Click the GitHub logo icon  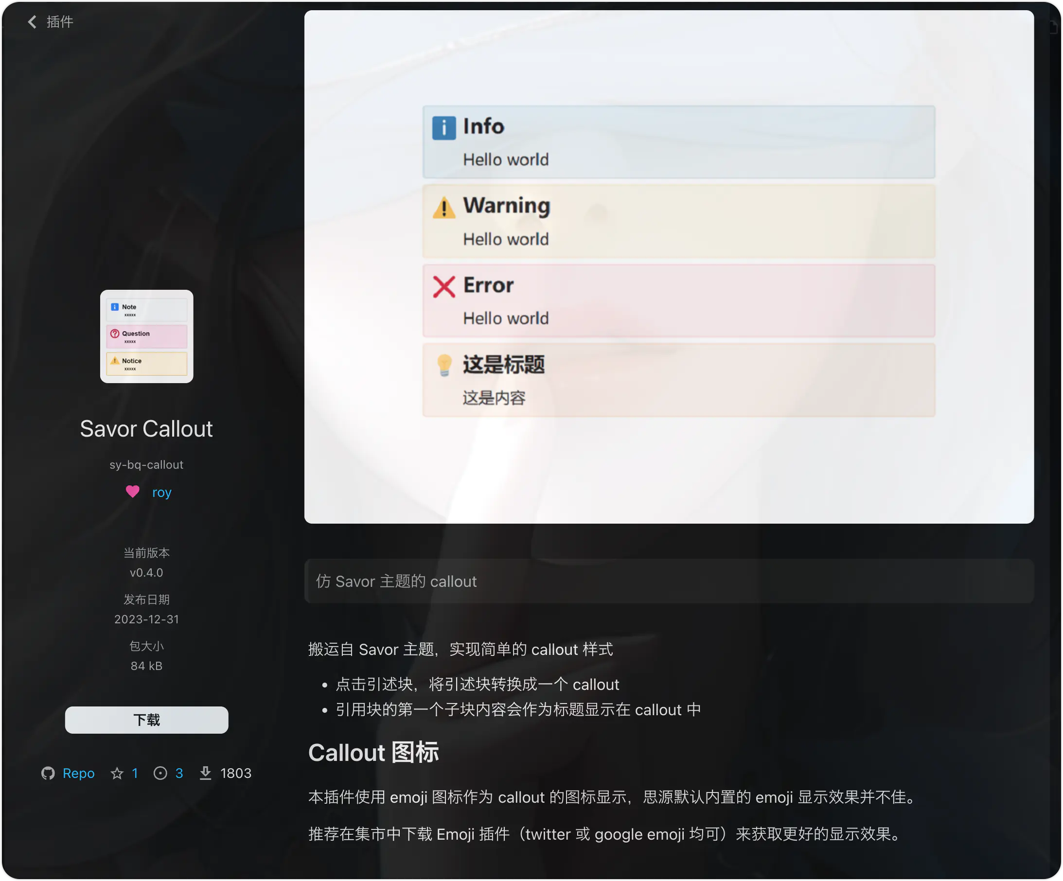click(48, 773)
